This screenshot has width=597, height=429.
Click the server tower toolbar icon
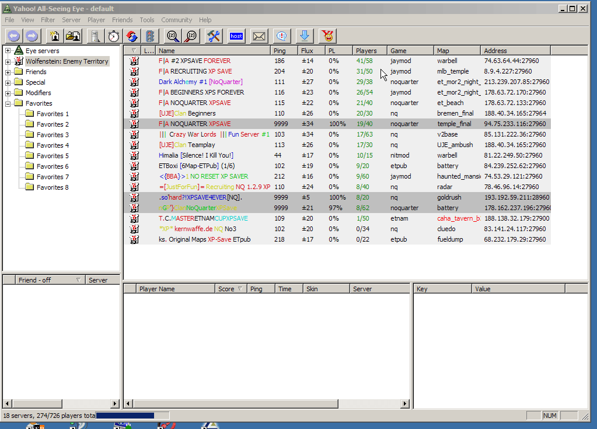[95, 36]
